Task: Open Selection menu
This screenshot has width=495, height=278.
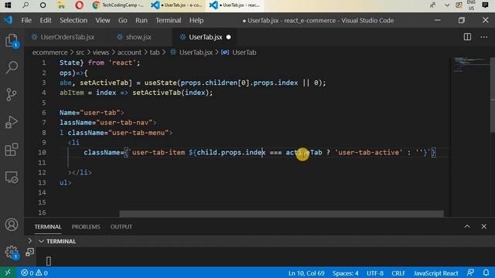Action: click(73, 20)
